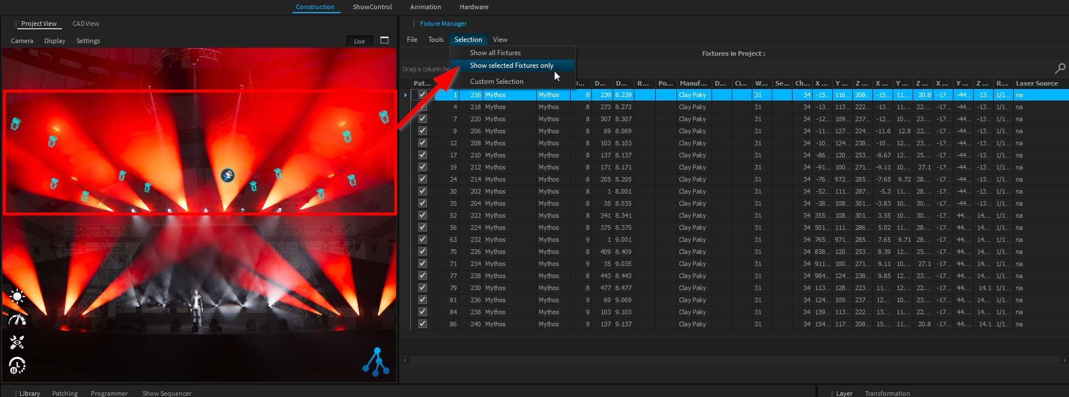Select the row with fixture ID 234
This screenshot has width=1069, height=397.
(739, 264)
